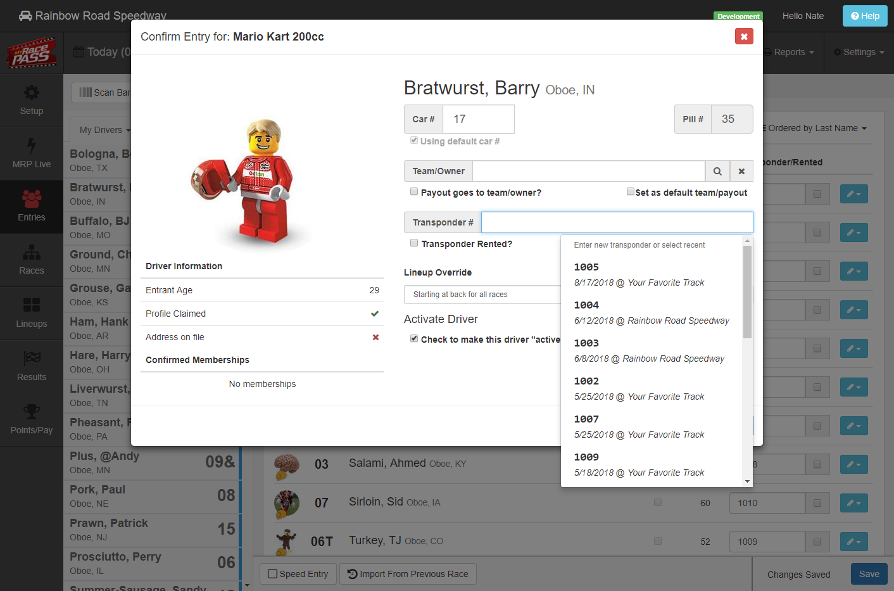894x591 pixels.
Task: Check Payout goes to team/owner
Action: 414,191
